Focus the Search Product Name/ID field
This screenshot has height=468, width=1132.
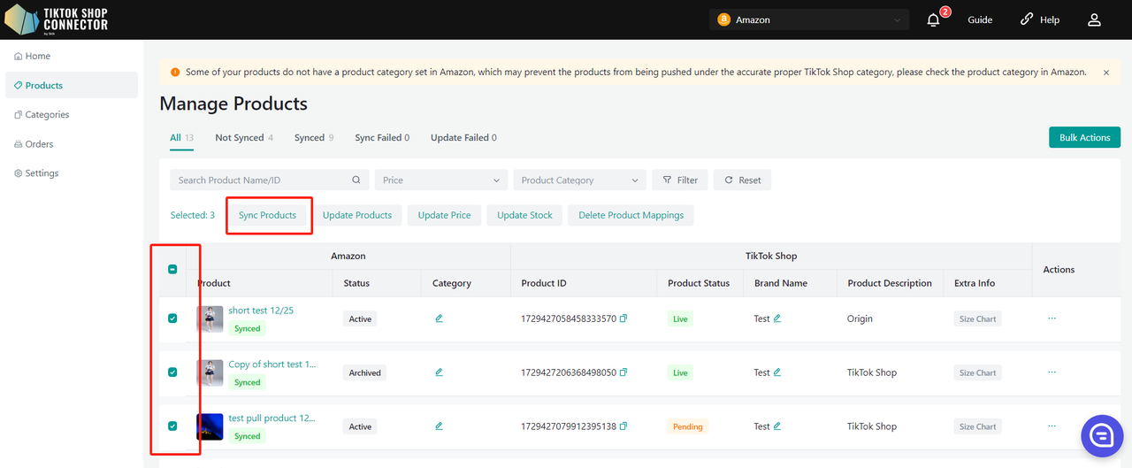coord(261,180)
